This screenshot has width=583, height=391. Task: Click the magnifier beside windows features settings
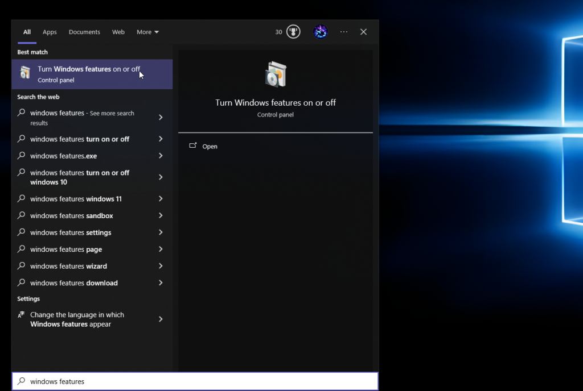tap(22, 232)
